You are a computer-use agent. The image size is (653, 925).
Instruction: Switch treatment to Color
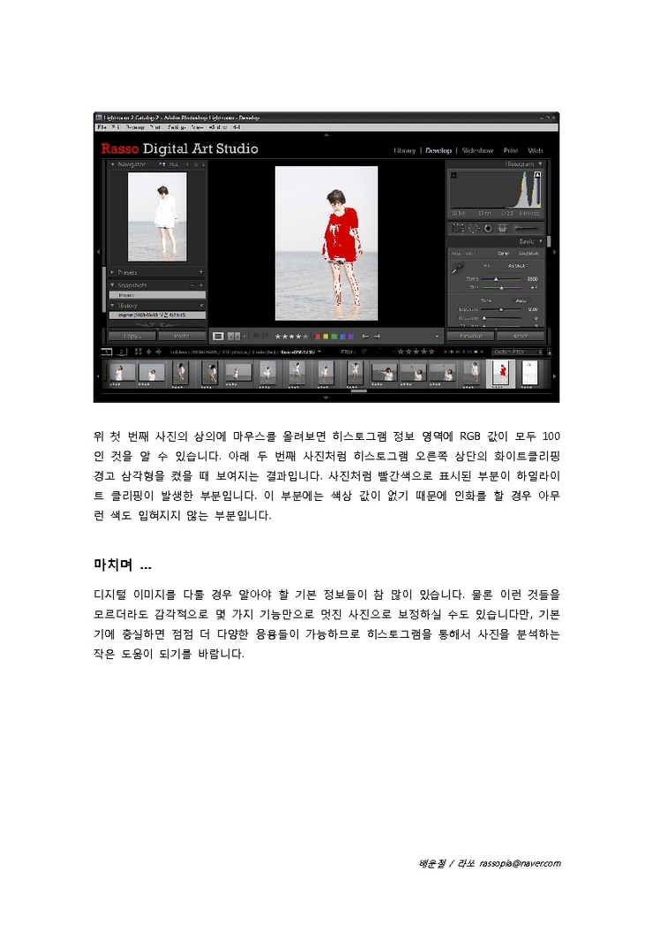503,254
